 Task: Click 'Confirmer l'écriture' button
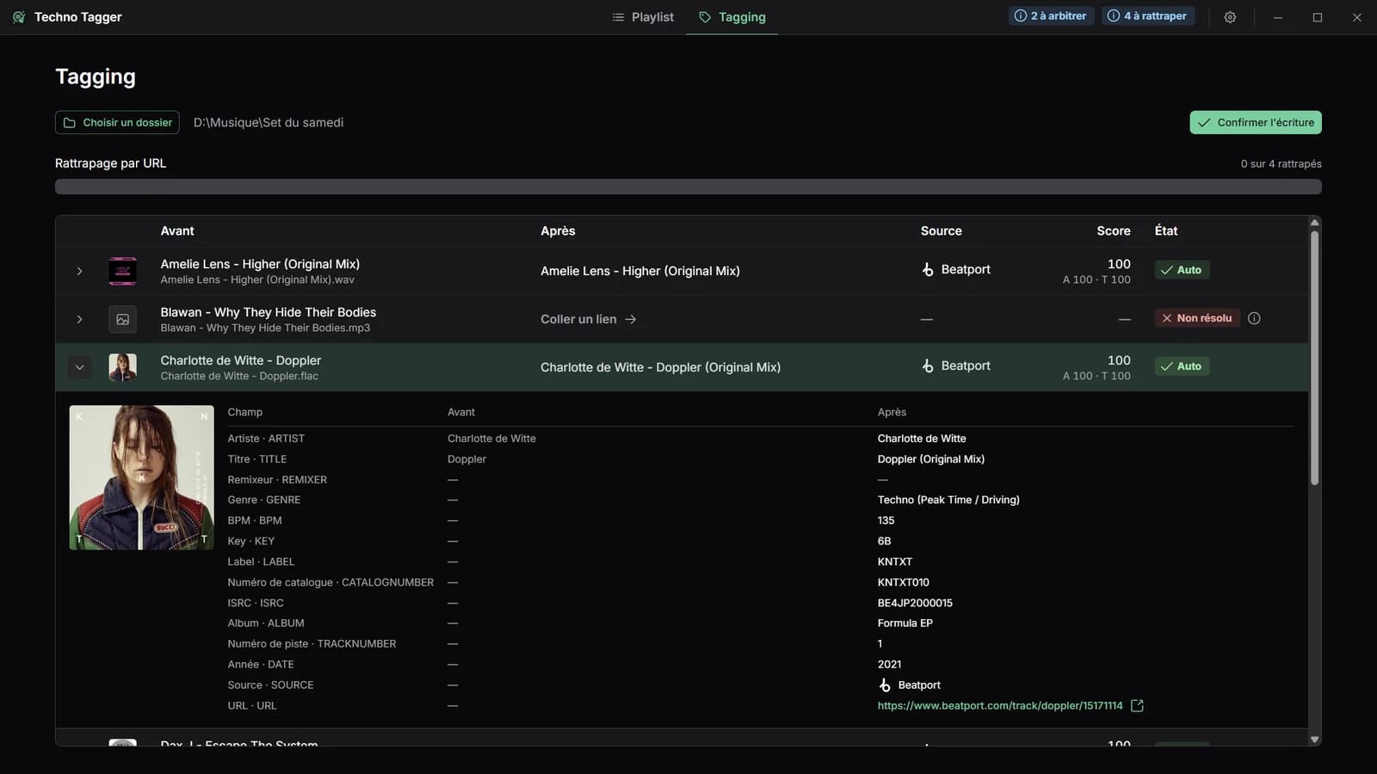coord(1256,122)
